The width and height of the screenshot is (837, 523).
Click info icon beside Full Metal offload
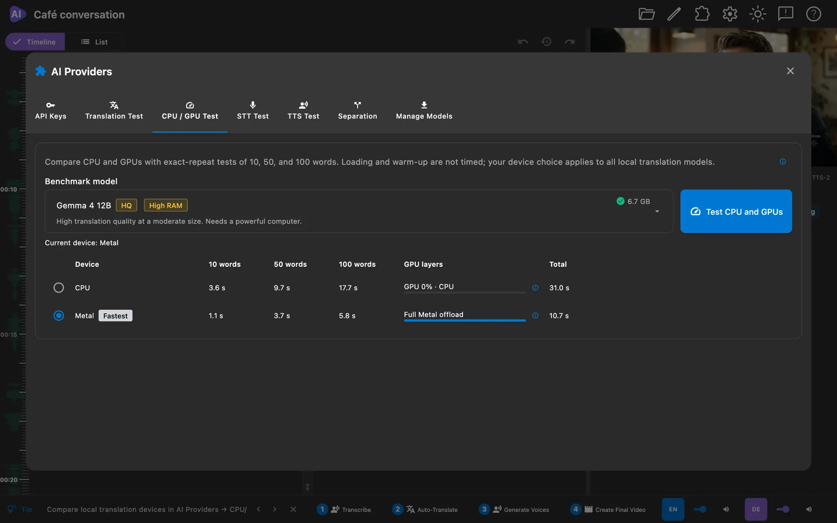(x=535, y=316)
